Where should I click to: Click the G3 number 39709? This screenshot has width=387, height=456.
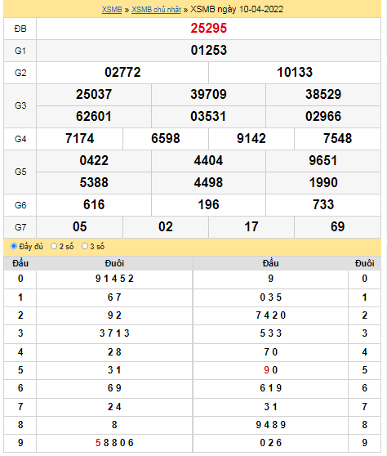[208, 95]
